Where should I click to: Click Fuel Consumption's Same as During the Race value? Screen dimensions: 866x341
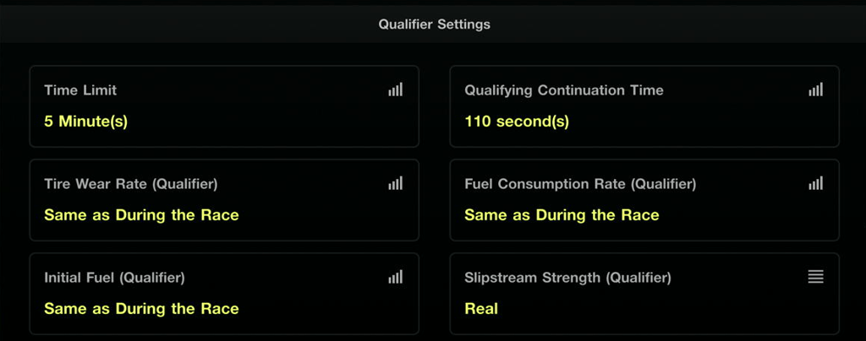(x=562, y=215)
